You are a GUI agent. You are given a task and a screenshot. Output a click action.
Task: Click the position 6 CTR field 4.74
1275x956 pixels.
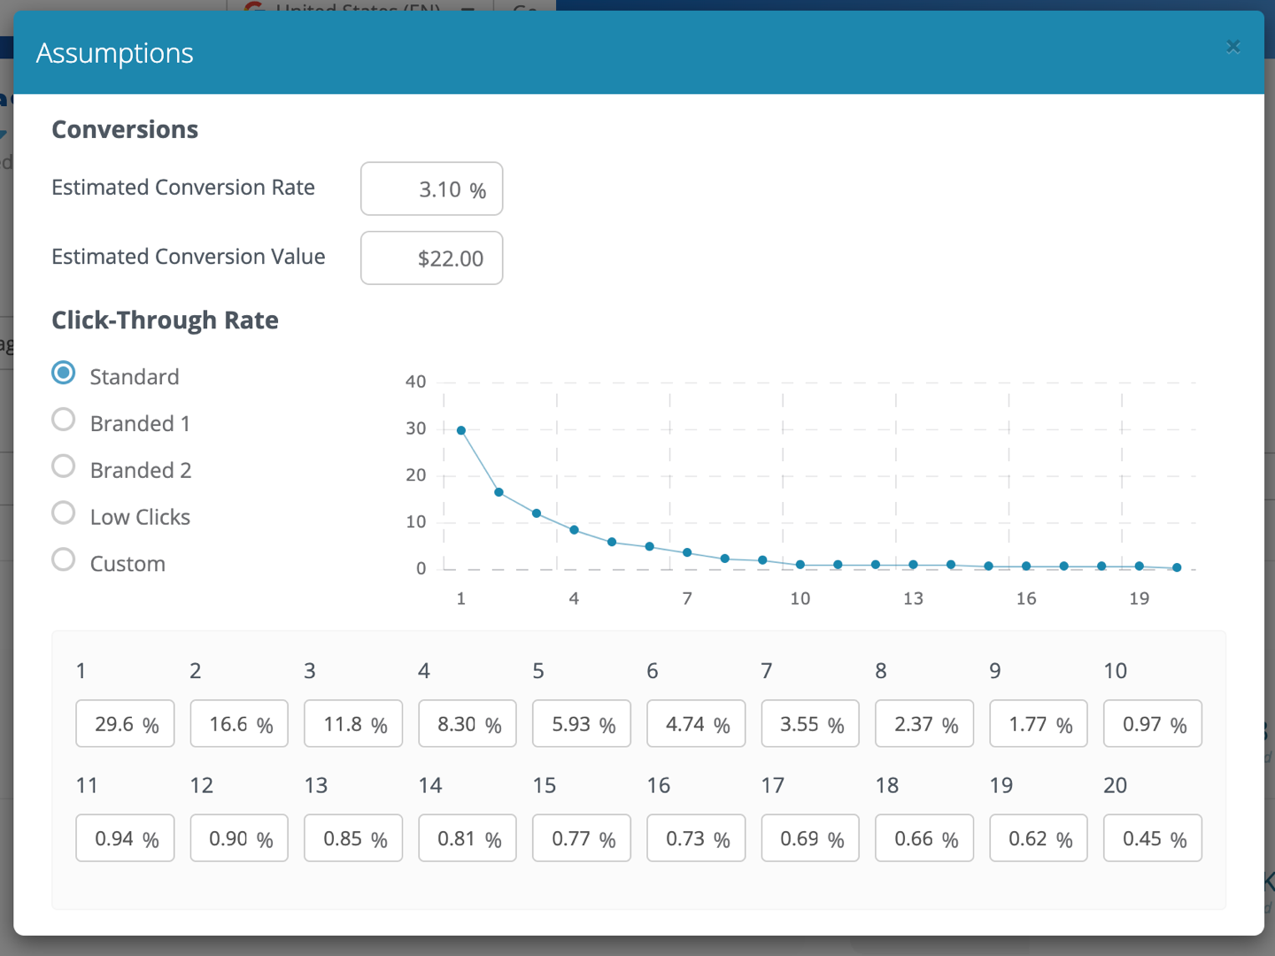pos(696,723)
